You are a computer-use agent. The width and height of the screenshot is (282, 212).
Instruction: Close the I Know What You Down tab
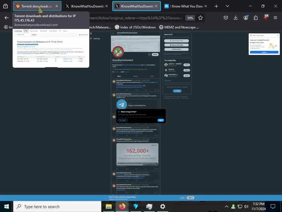point(206,6)
